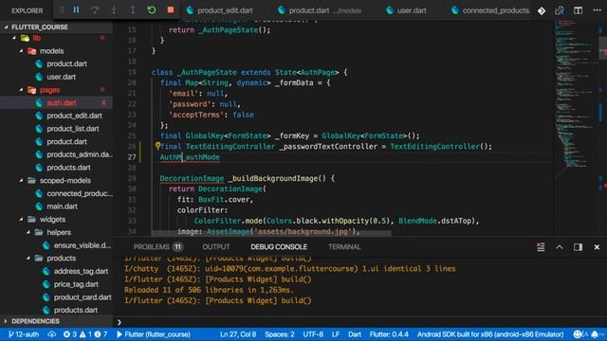The width and height of the screenshot is (607, 341).
Task: Select the Android SDK emulator device
Action: 490,334
